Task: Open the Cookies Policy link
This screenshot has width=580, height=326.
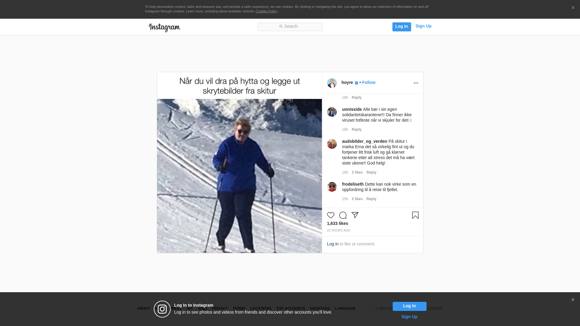Action: pos(266,11)
